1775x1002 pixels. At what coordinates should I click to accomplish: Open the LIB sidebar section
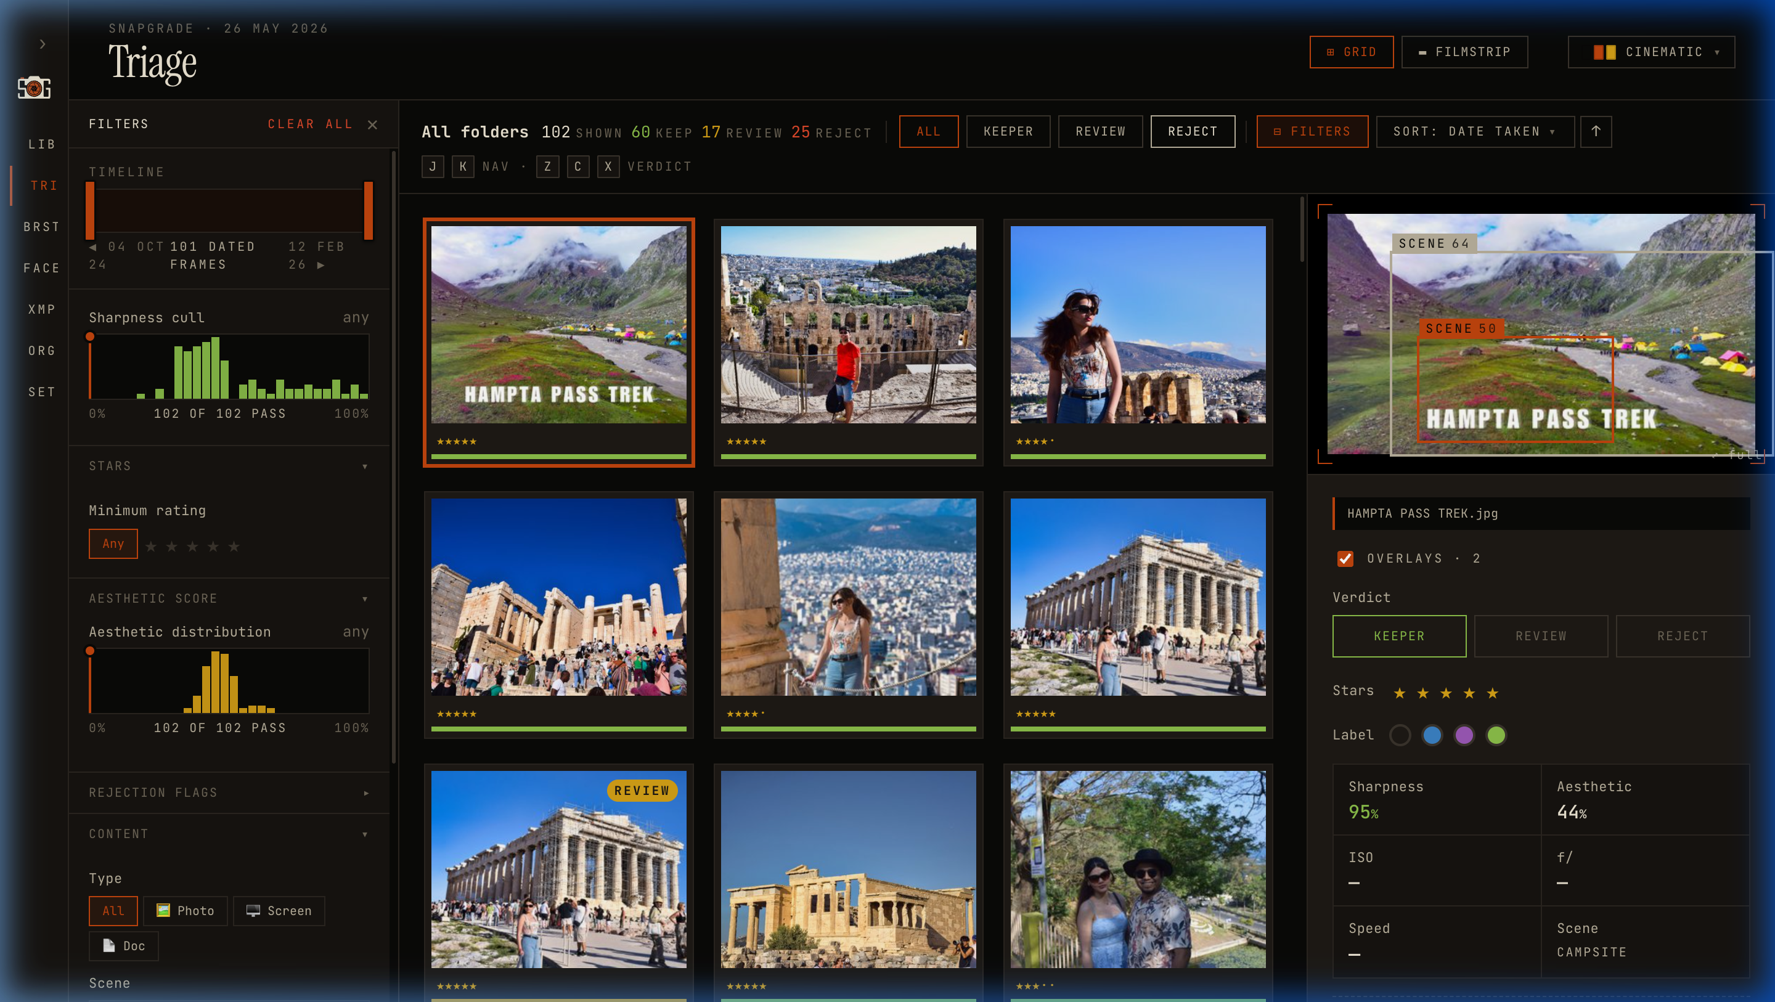41,144
